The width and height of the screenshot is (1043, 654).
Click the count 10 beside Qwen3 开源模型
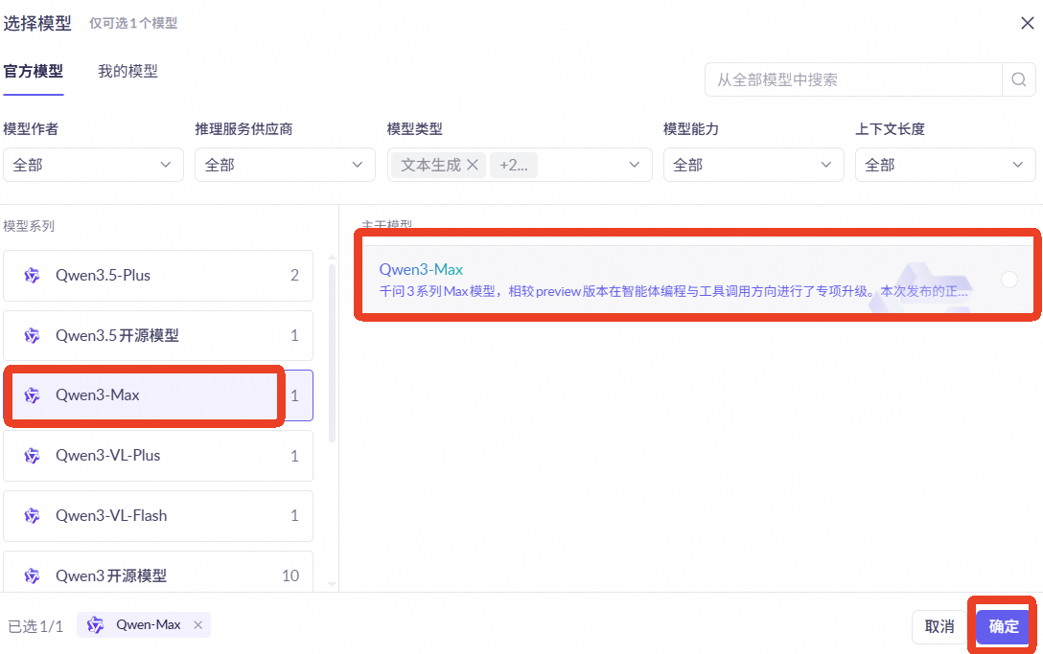(290, 575)
